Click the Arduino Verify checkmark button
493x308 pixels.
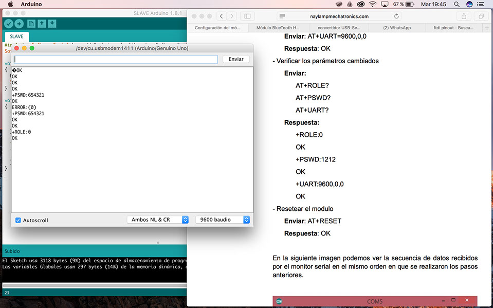tap(9, 24)
